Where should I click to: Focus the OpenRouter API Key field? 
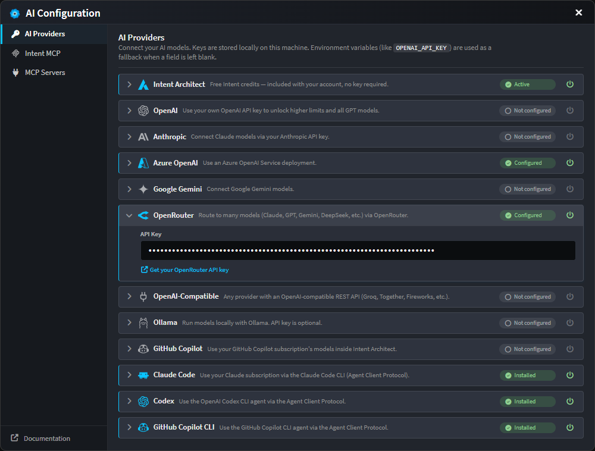point(358,250)
